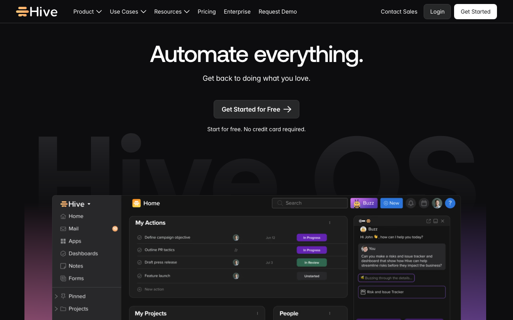This screenshot has height=320, width=513.
Task: Click the Dashboards shield icon in the sidebar
Action: tap(63, 254)
